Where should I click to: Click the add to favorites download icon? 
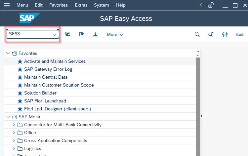coord(95,34)
